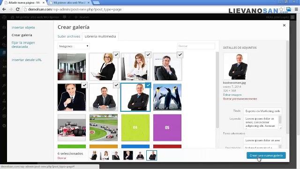Go back using the browser back arrow

(4, 9)
